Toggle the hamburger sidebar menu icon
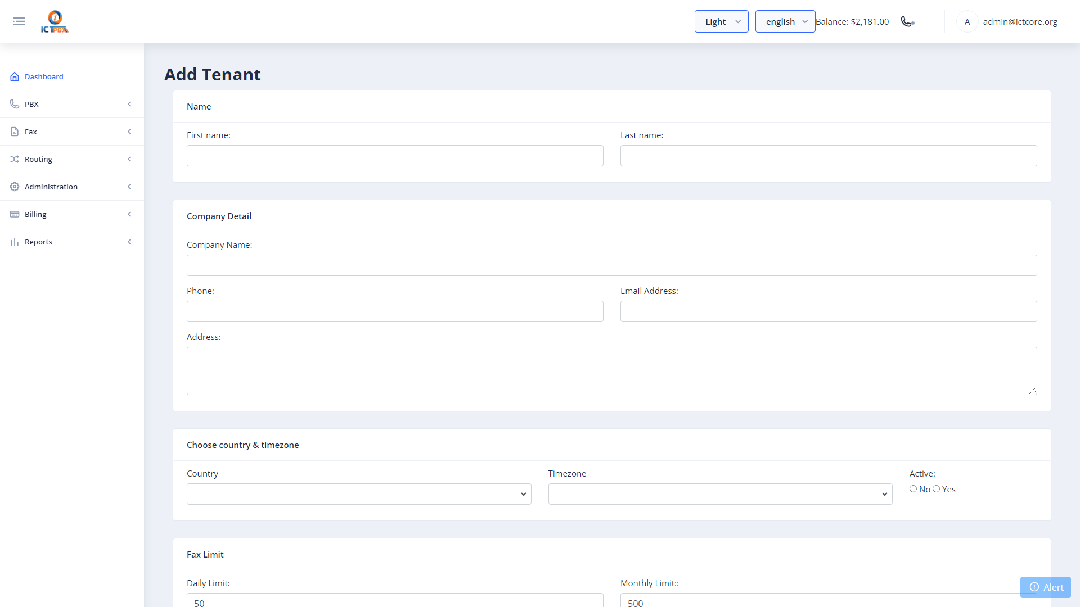Screen dimensions: 1080x607 19,21
